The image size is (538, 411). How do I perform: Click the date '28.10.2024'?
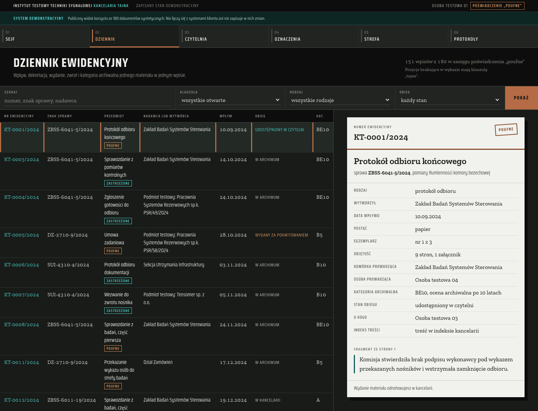click(233, 235)
